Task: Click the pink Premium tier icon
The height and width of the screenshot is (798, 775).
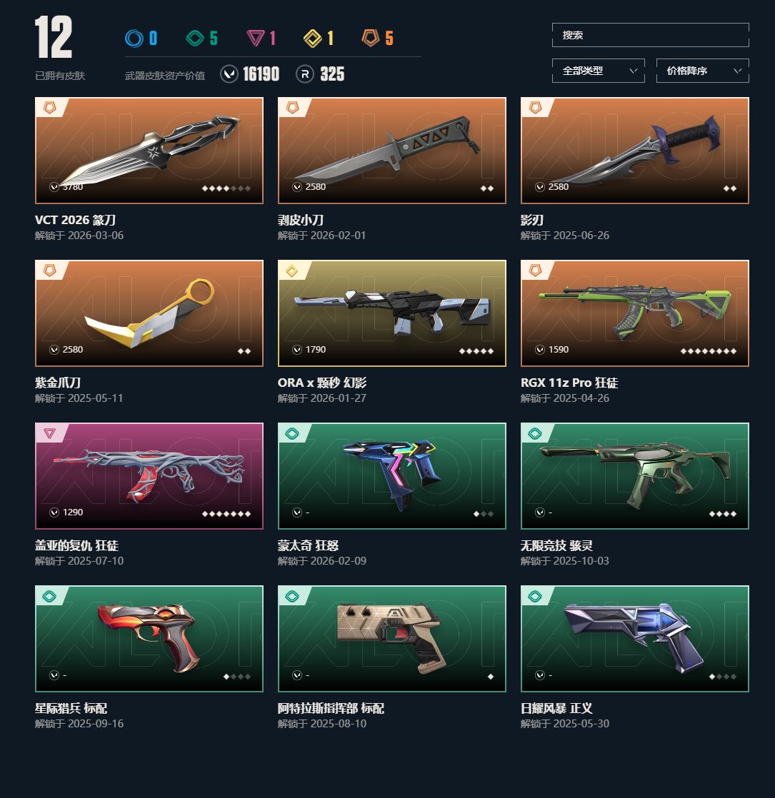Action: coord(255,38)
